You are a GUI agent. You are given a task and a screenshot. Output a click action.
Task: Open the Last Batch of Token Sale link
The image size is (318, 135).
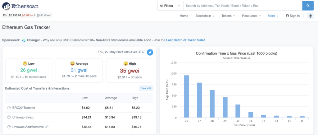(185, 40)
